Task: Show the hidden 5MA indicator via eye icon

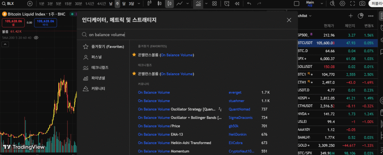Action: pyautogui.click(x=36, y=38)
